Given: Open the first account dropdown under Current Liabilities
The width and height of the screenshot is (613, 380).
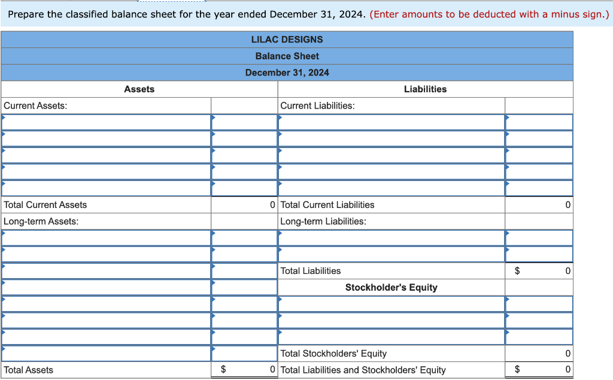Looking at the screenshot, I should [392, 122].
